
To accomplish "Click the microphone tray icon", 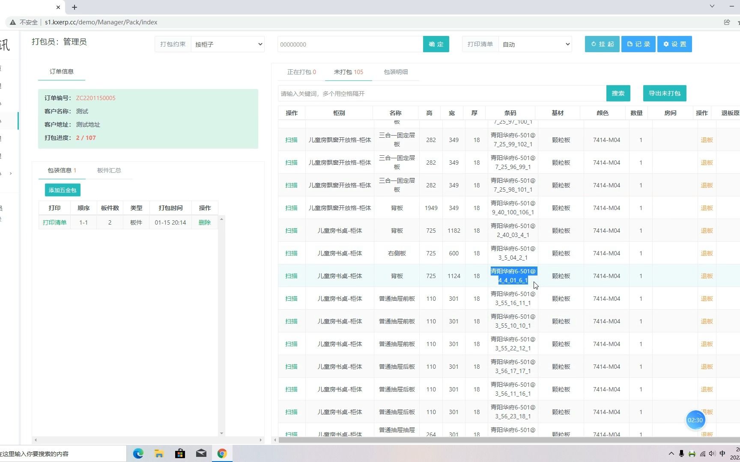I will (681, 453).
